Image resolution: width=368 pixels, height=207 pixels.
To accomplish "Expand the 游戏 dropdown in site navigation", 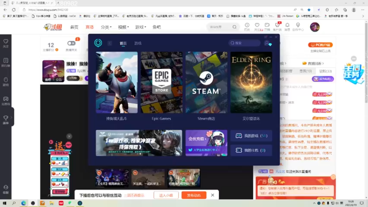I will (141, 27).
